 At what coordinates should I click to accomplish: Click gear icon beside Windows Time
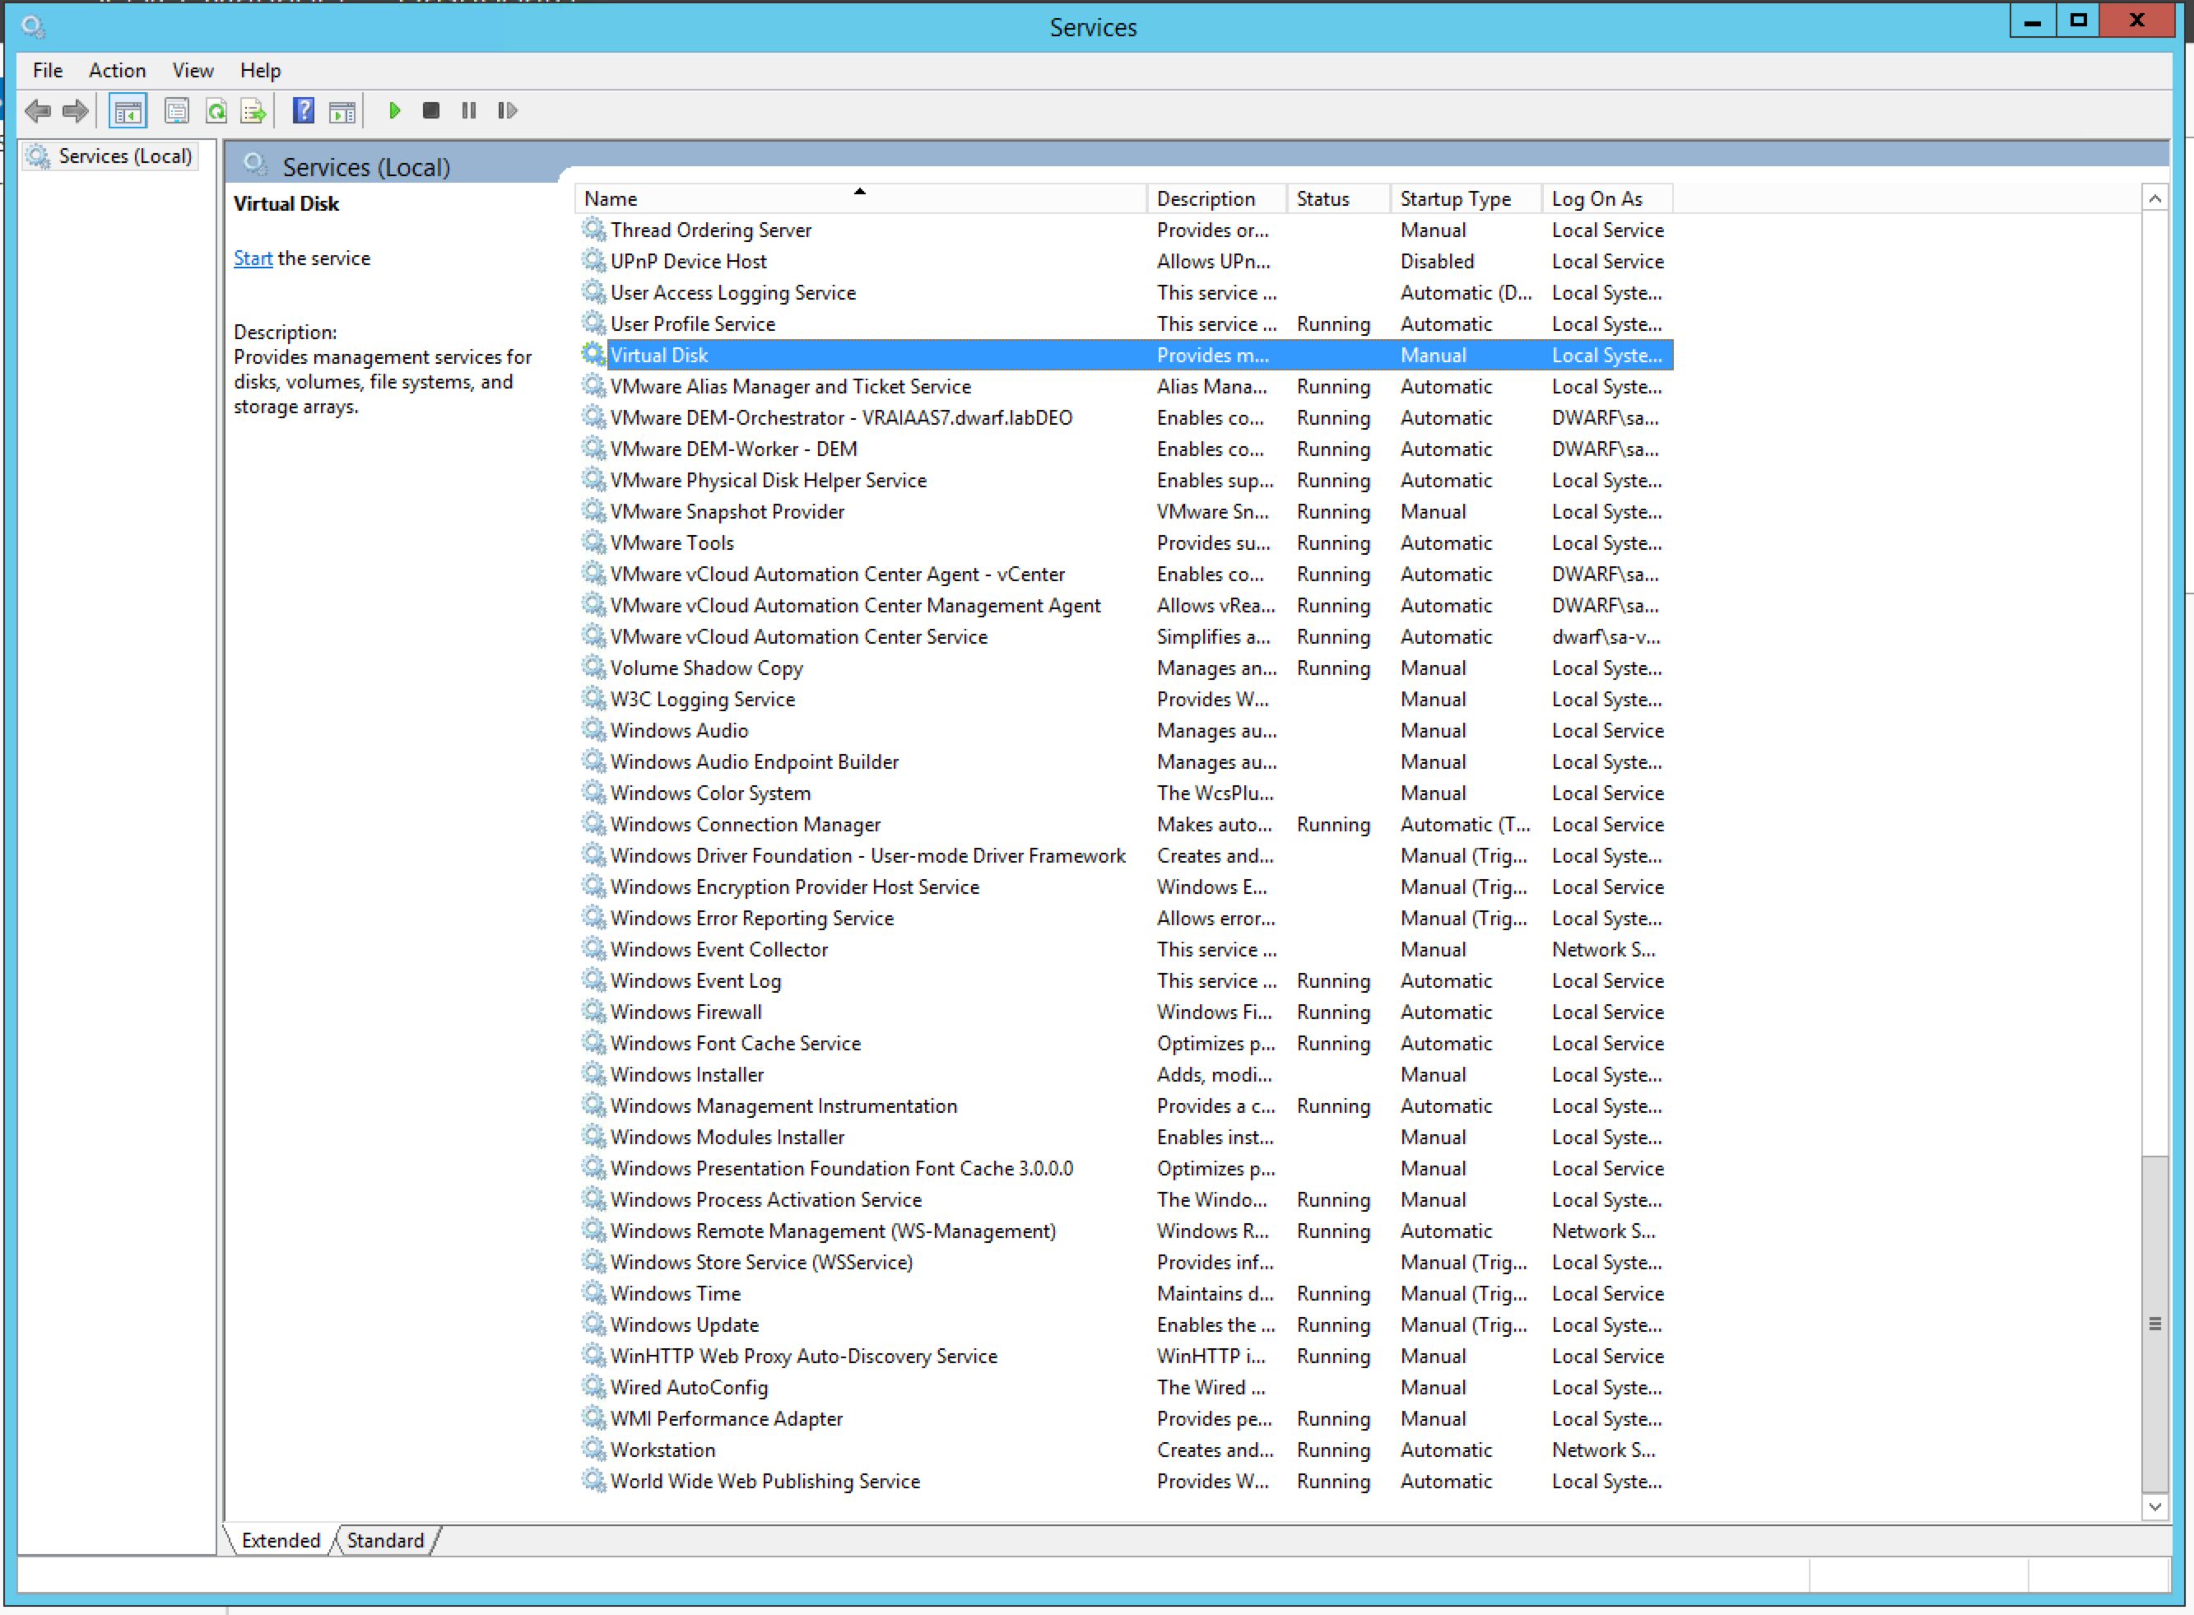click(x=593, y=1292)
